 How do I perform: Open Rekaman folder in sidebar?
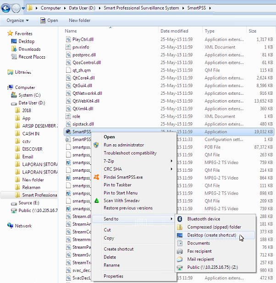pos(31,188)
